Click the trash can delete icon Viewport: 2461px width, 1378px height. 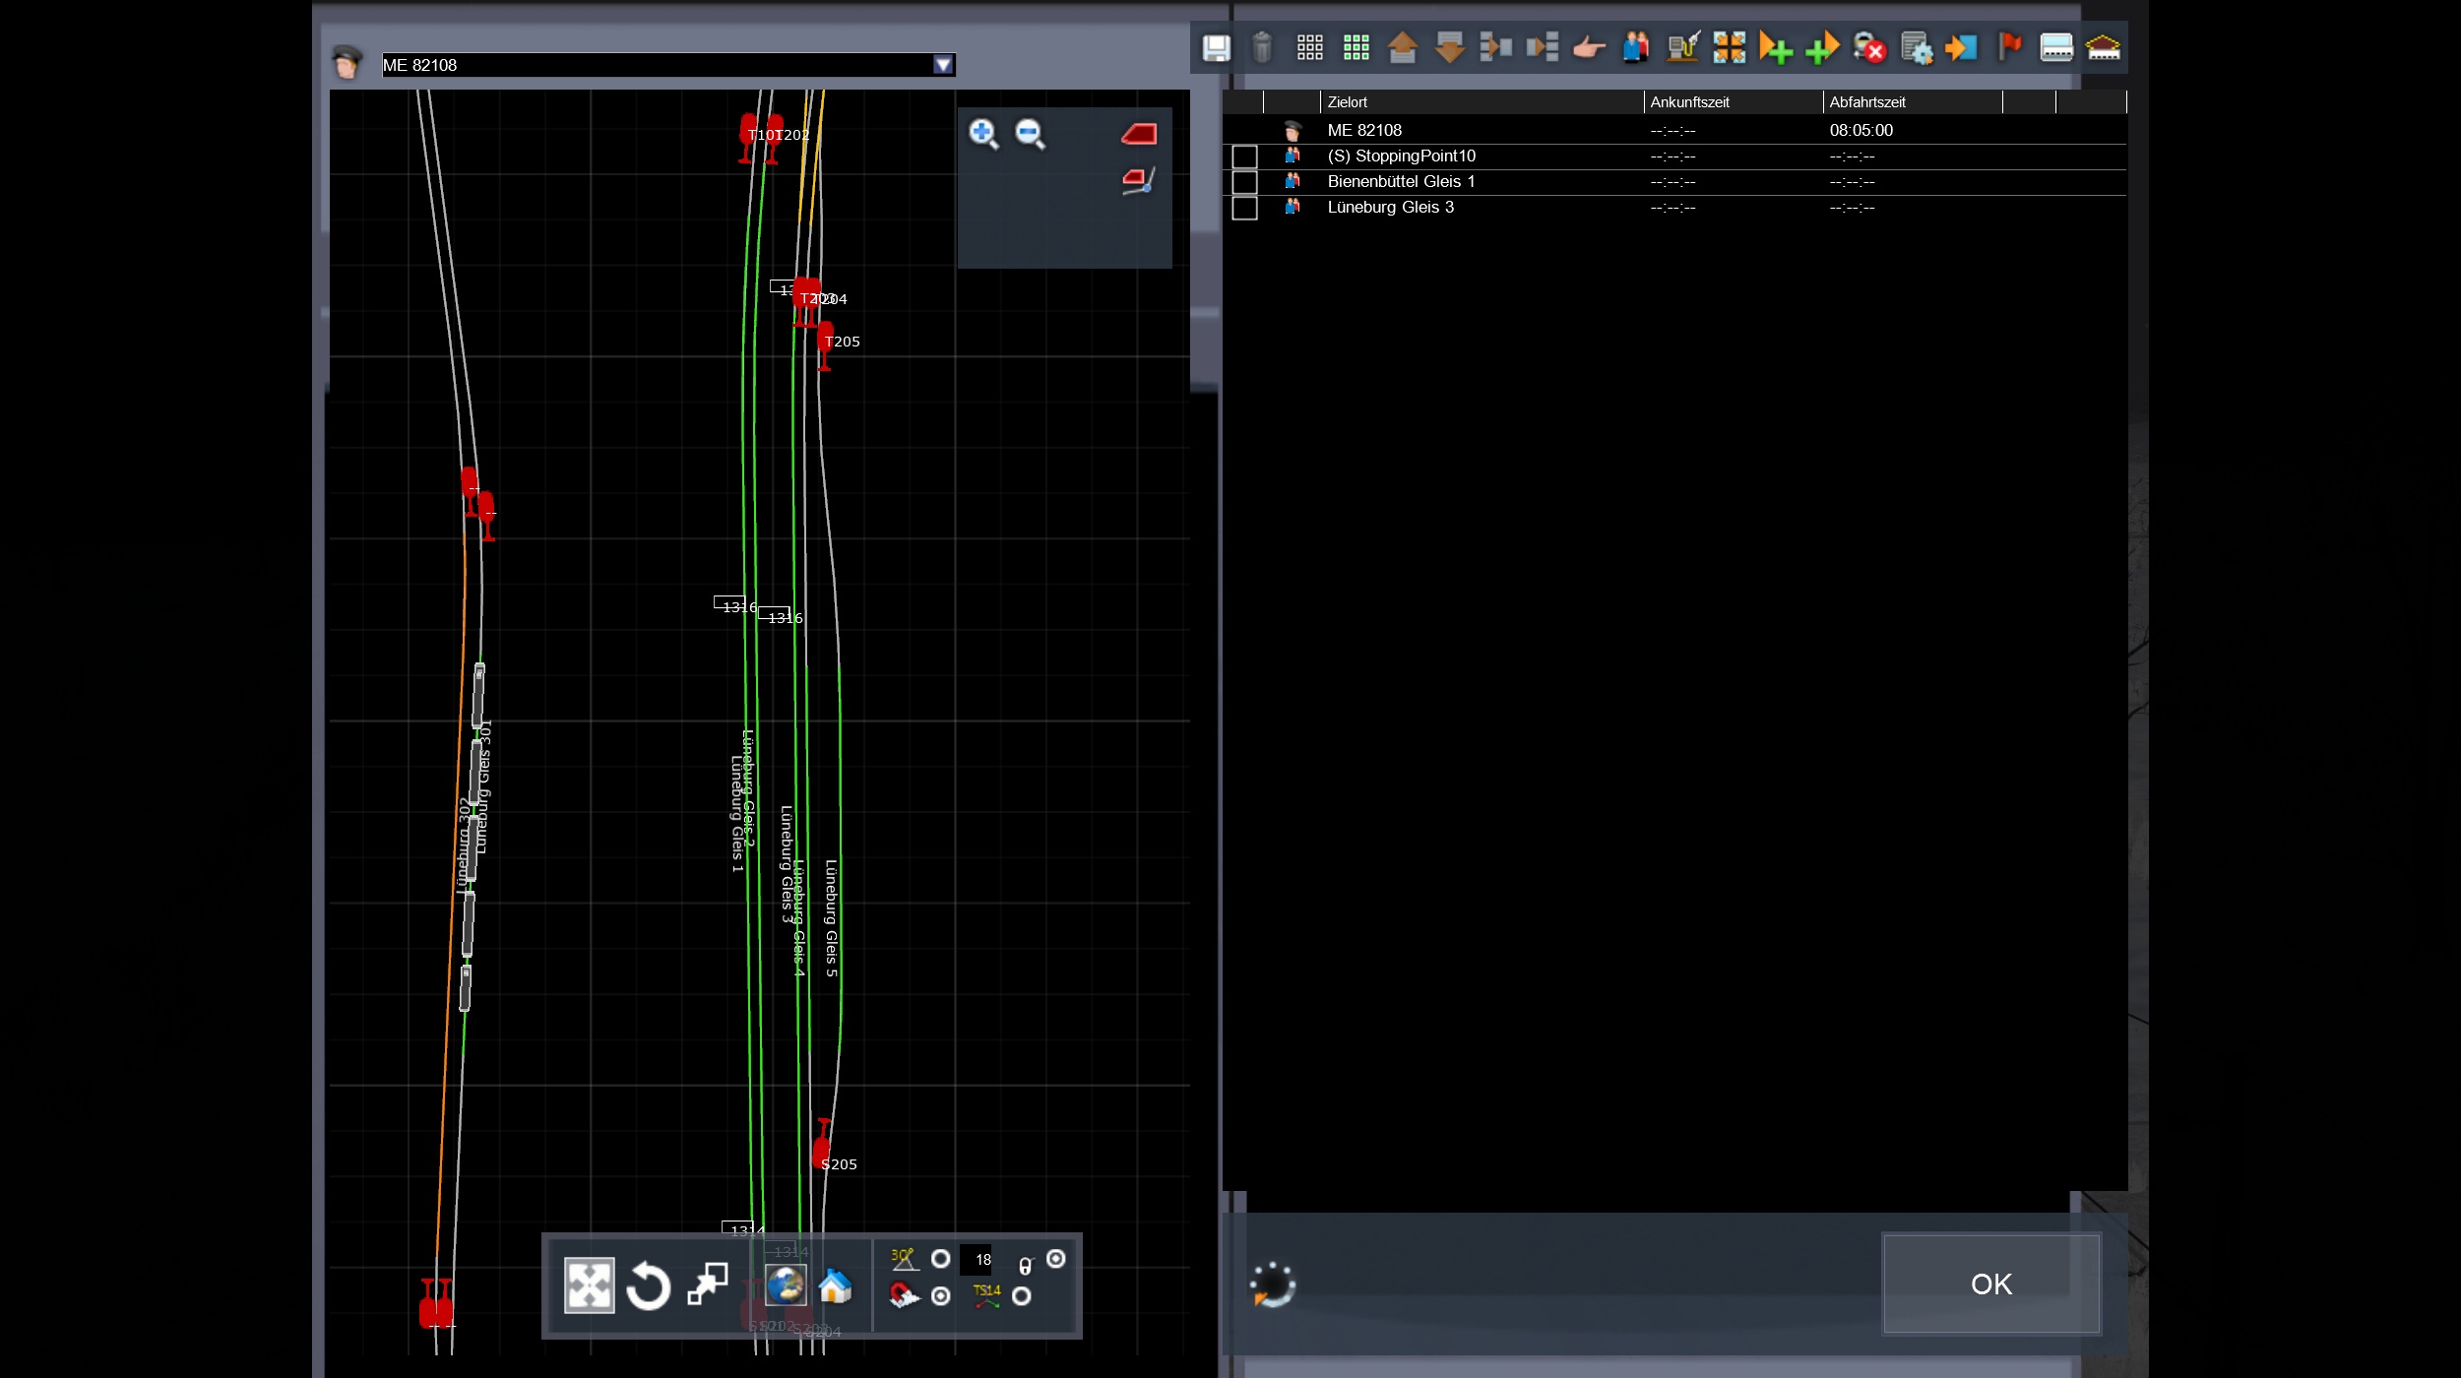pyautogui.click(x=1262, y=47)
